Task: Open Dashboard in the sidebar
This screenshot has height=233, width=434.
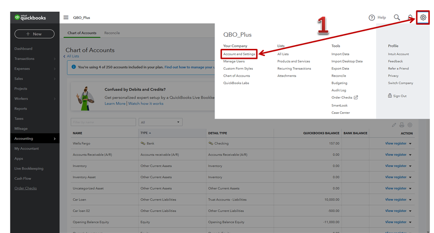Action: pos(23,49)
